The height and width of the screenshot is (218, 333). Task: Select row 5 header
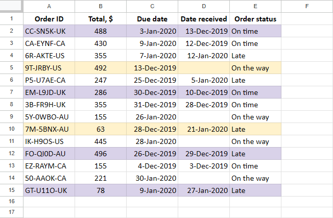(x=11, y=68)
